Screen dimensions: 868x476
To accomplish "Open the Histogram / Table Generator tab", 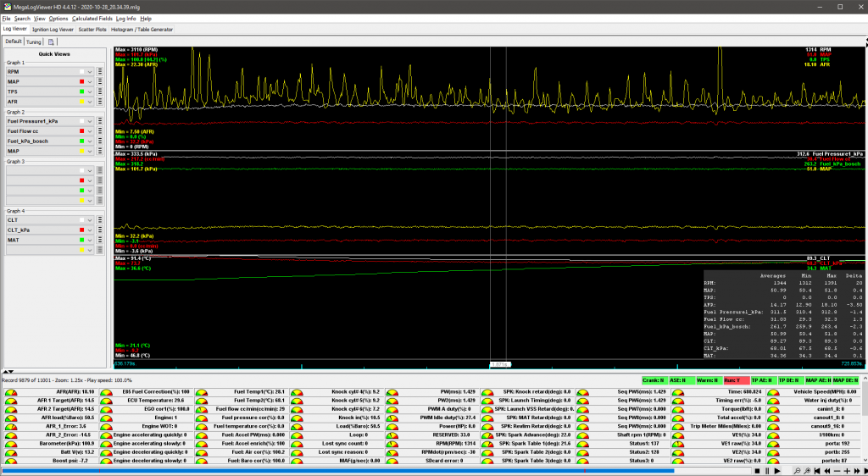I will [142, 30].
